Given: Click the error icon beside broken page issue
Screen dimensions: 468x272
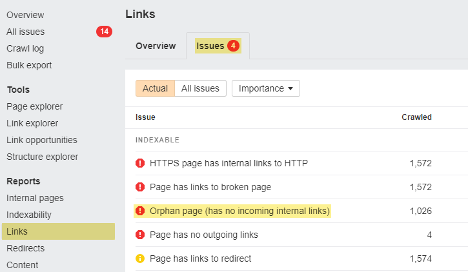Looking at the screenshot, I should click(x=140, y=187).
